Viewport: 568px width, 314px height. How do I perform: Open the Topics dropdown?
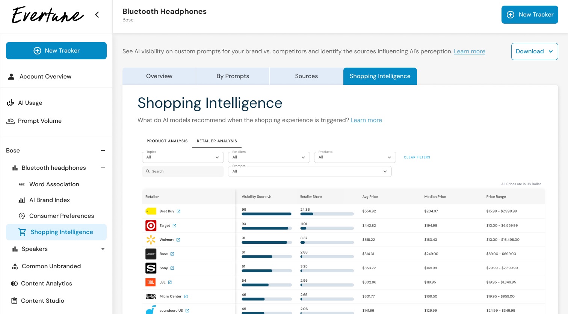(x=183, y=157)
